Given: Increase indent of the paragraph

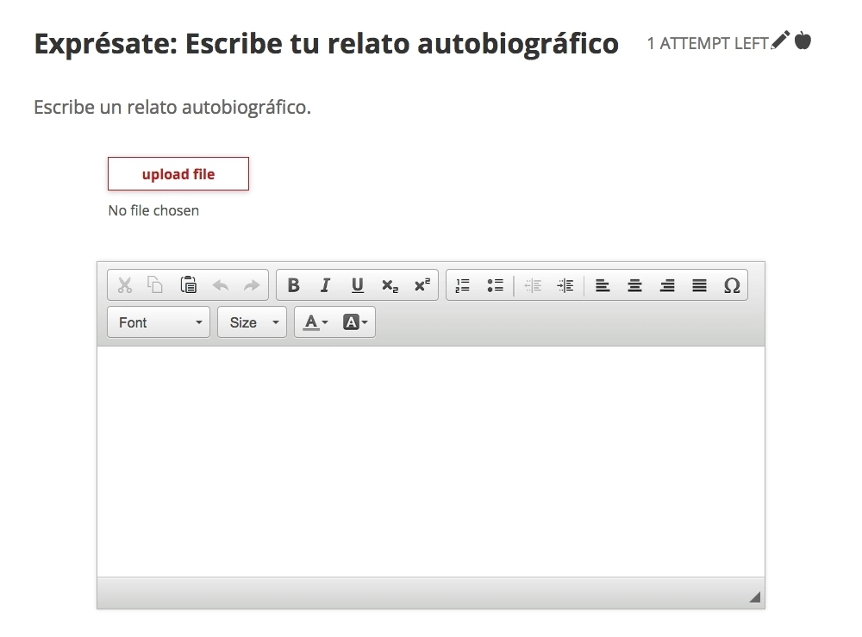Looking at the screenshot, I should point(565,285).
